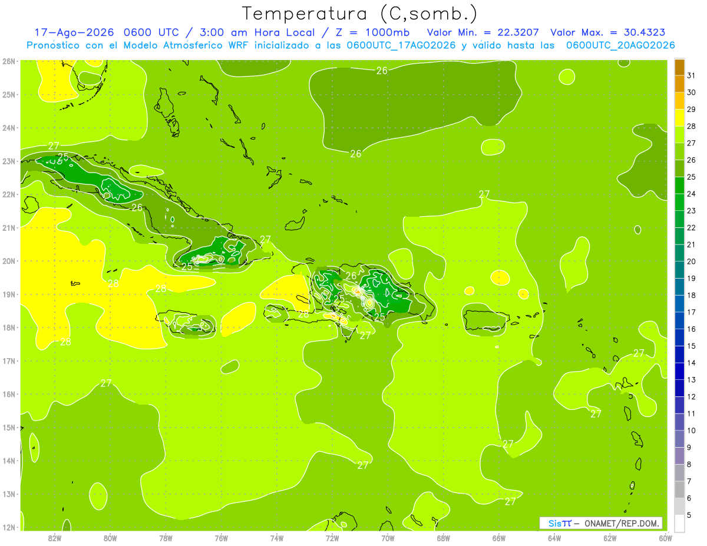Select "Valor Min. = 22.3207" text

tap(483, 32)
